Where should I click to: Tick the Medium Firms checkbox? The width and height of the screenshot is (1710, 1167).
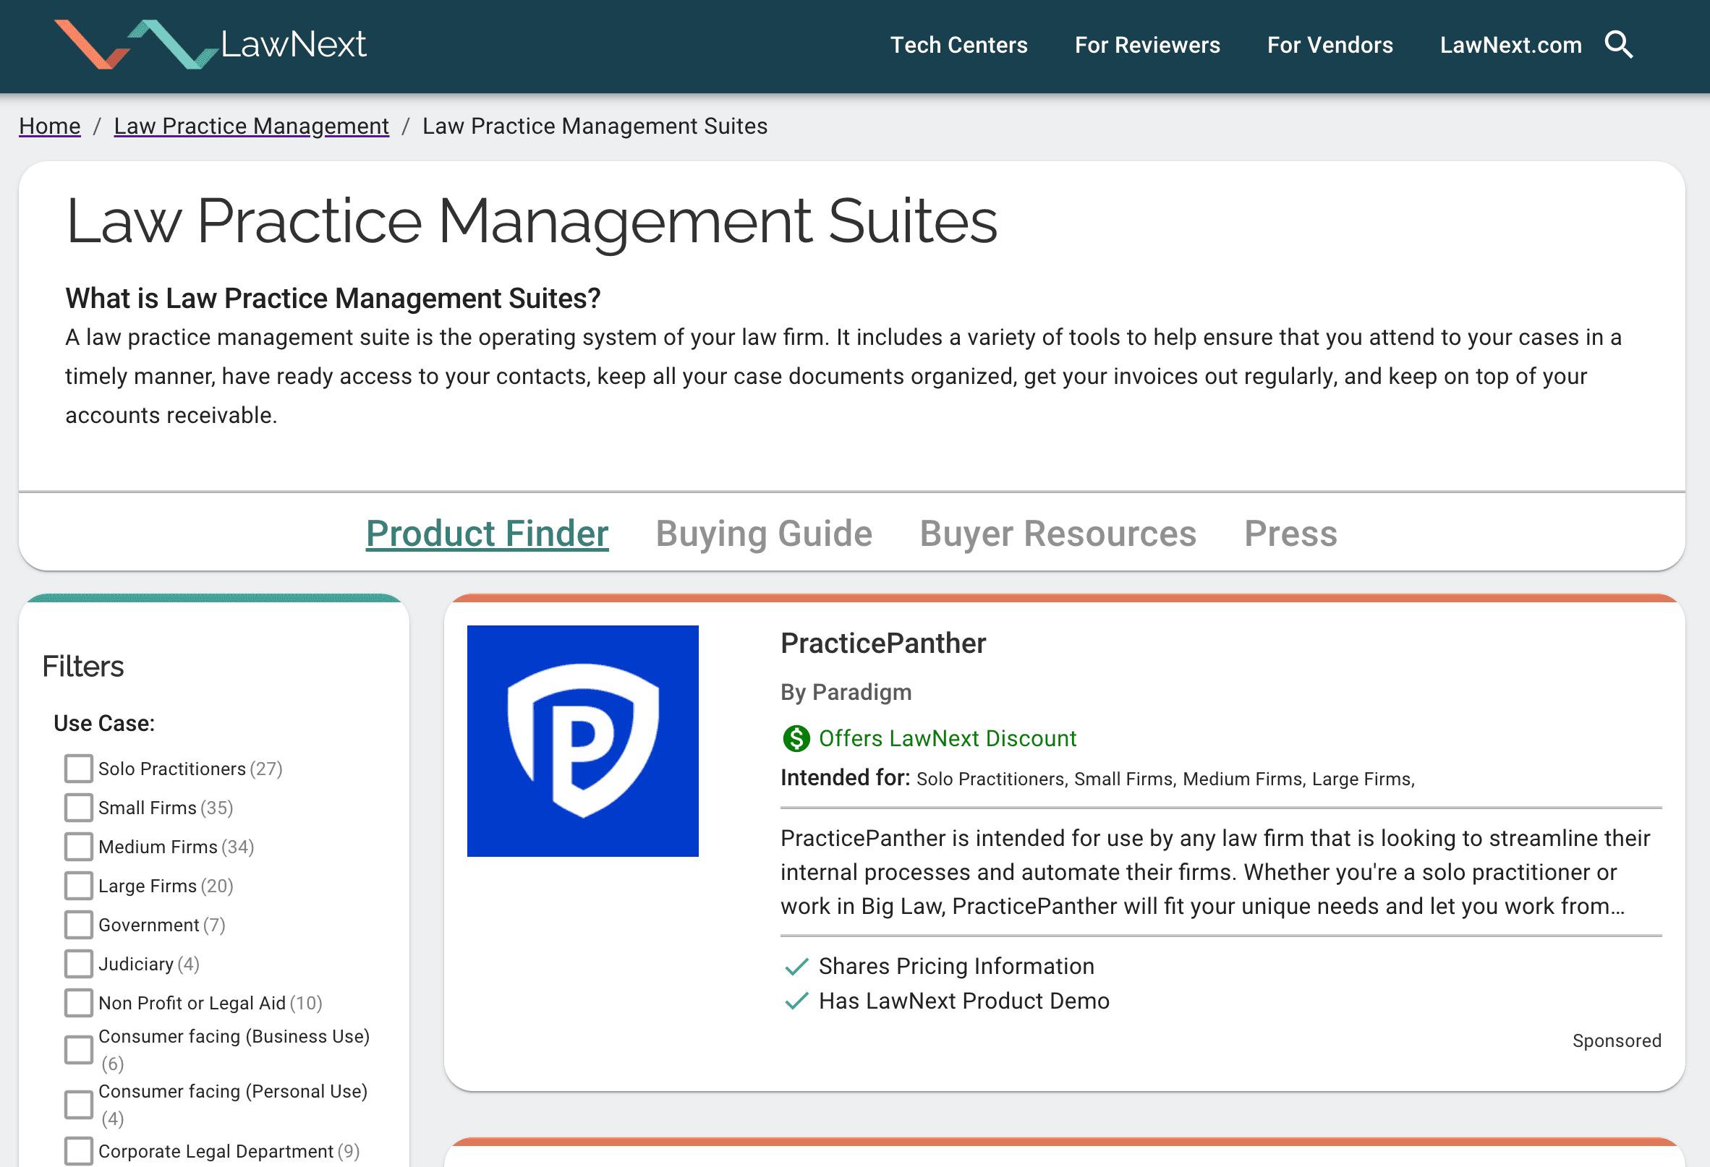[x=79, y=847]
